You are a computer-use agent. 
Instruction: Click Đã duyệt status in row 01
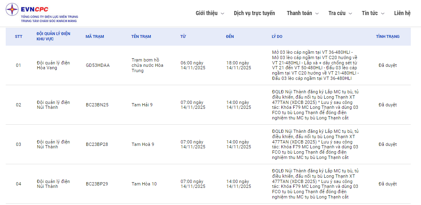coord(388,65)
